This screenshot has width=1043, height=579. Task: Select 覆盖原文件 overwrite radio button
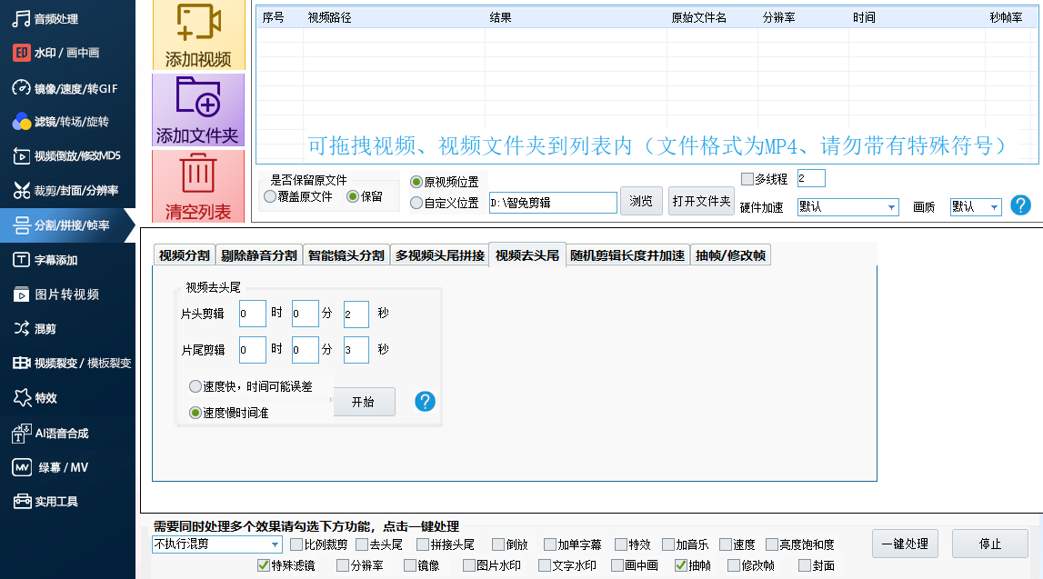tap(270, 196)
